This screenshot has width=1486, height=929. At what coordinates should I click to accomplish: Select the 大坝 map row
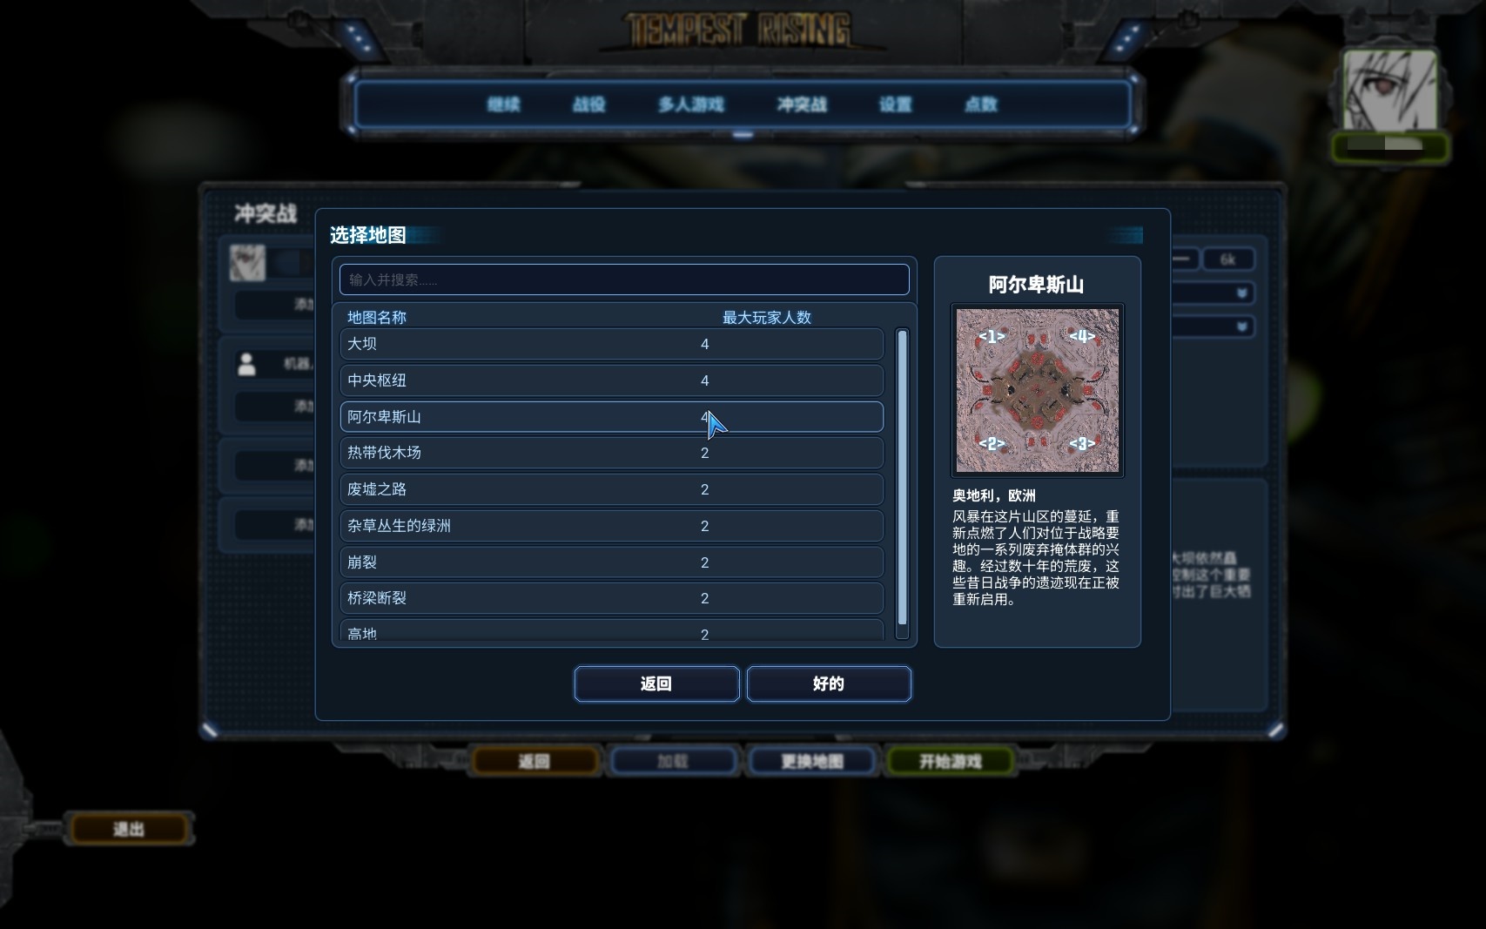[x=611, y=344]
